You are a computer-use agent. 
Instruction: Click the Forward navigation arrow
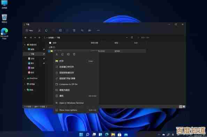(x=31, y=38)
